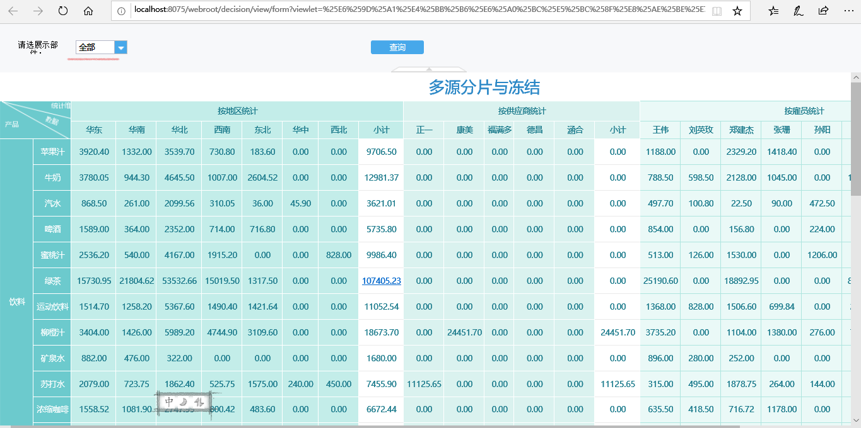Go back to previous page
This screenshot has height=428, width=861.
pyautogui.click(x=13, y=11)
